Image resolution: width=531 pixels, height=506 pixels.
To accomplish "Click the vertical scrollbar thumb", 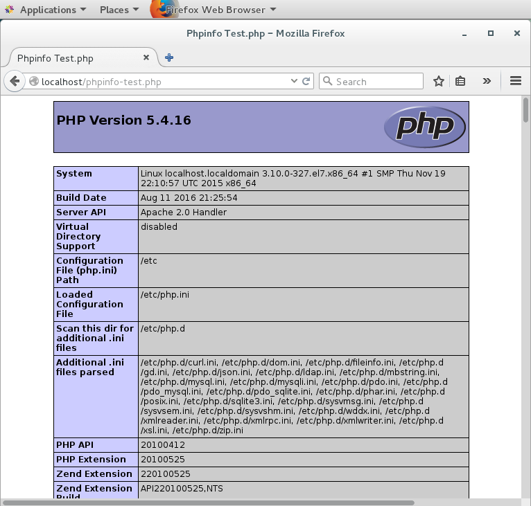I will coord(526,111).
